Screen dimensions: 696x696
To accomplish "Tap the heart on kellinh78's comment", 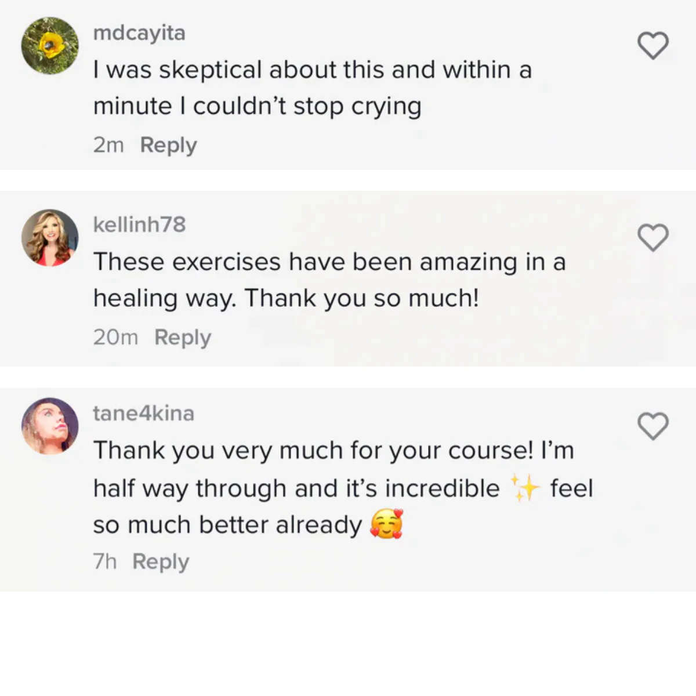I will pyautogui.click(x=653, y=237).
